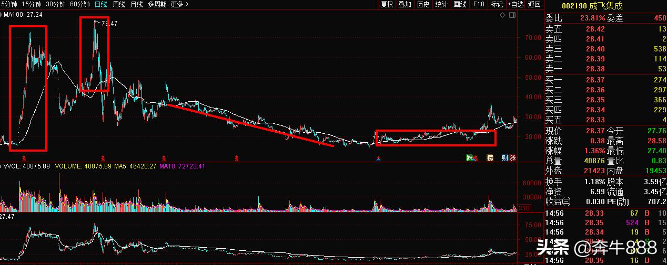Click the 买二 price 28.36
Viewport: 667px width, 265px height.
(595, 90)
